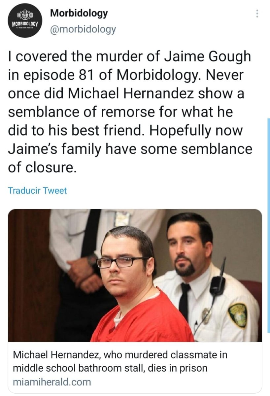Screen dimensions: 270x396
Task: Click Traducir Tweet to translate
Action: click(37, 190)
